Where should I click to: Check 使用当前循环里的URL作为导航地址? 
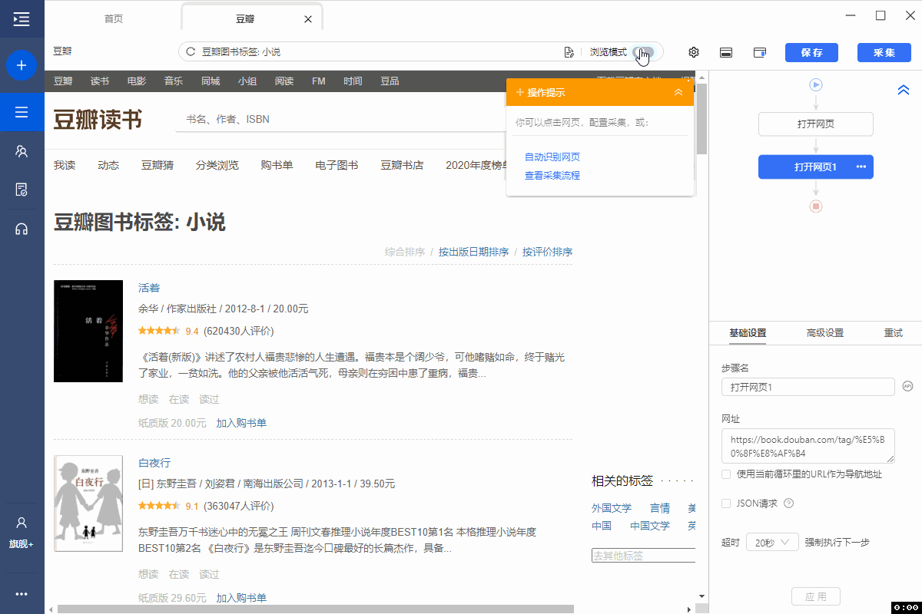pyautogui.click(x=726, y=474)
